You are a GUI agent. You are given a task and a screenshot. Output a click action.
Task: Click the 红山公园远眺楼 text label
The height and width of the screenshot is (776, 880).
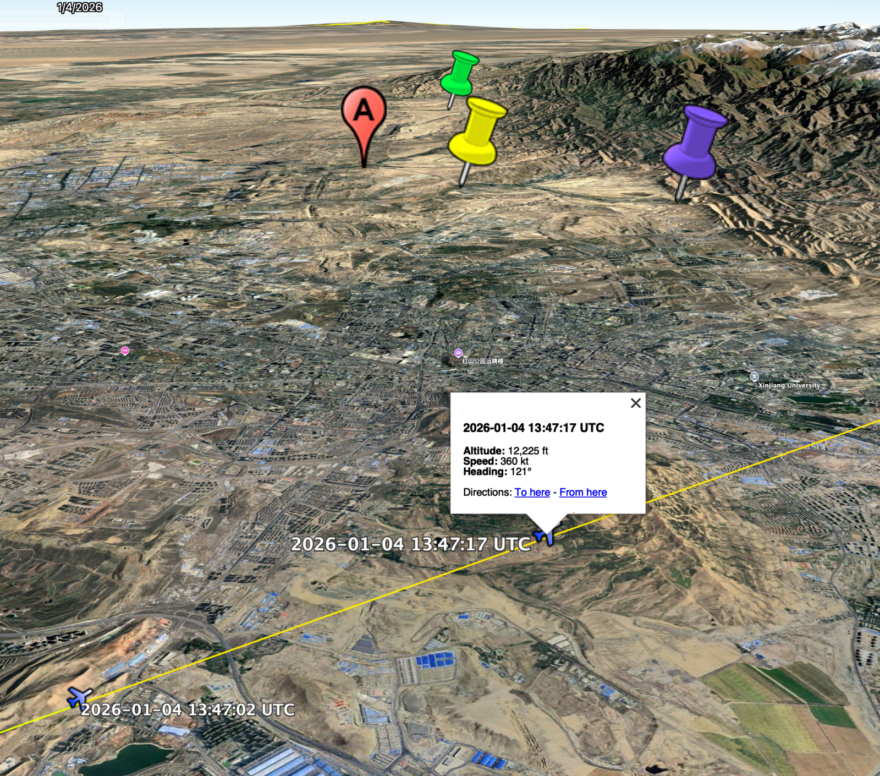point(483,361)
